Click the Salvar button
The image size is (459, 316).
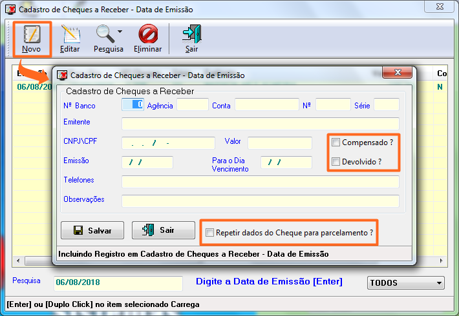point(92,230)
